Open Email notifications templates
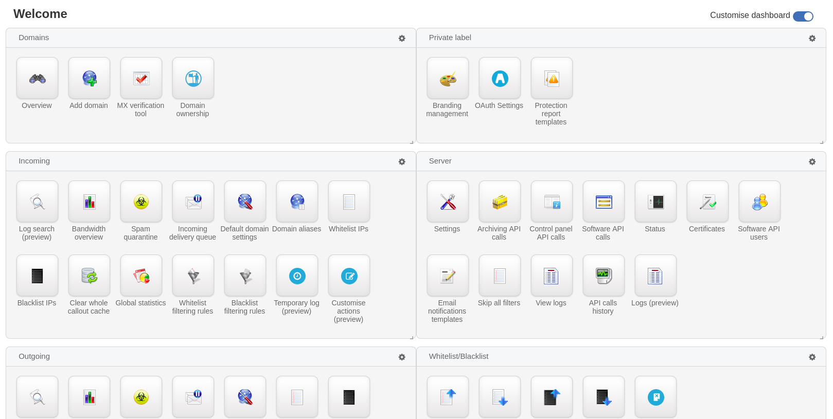This screenshot has width=833, height=419. coord(448,276)
